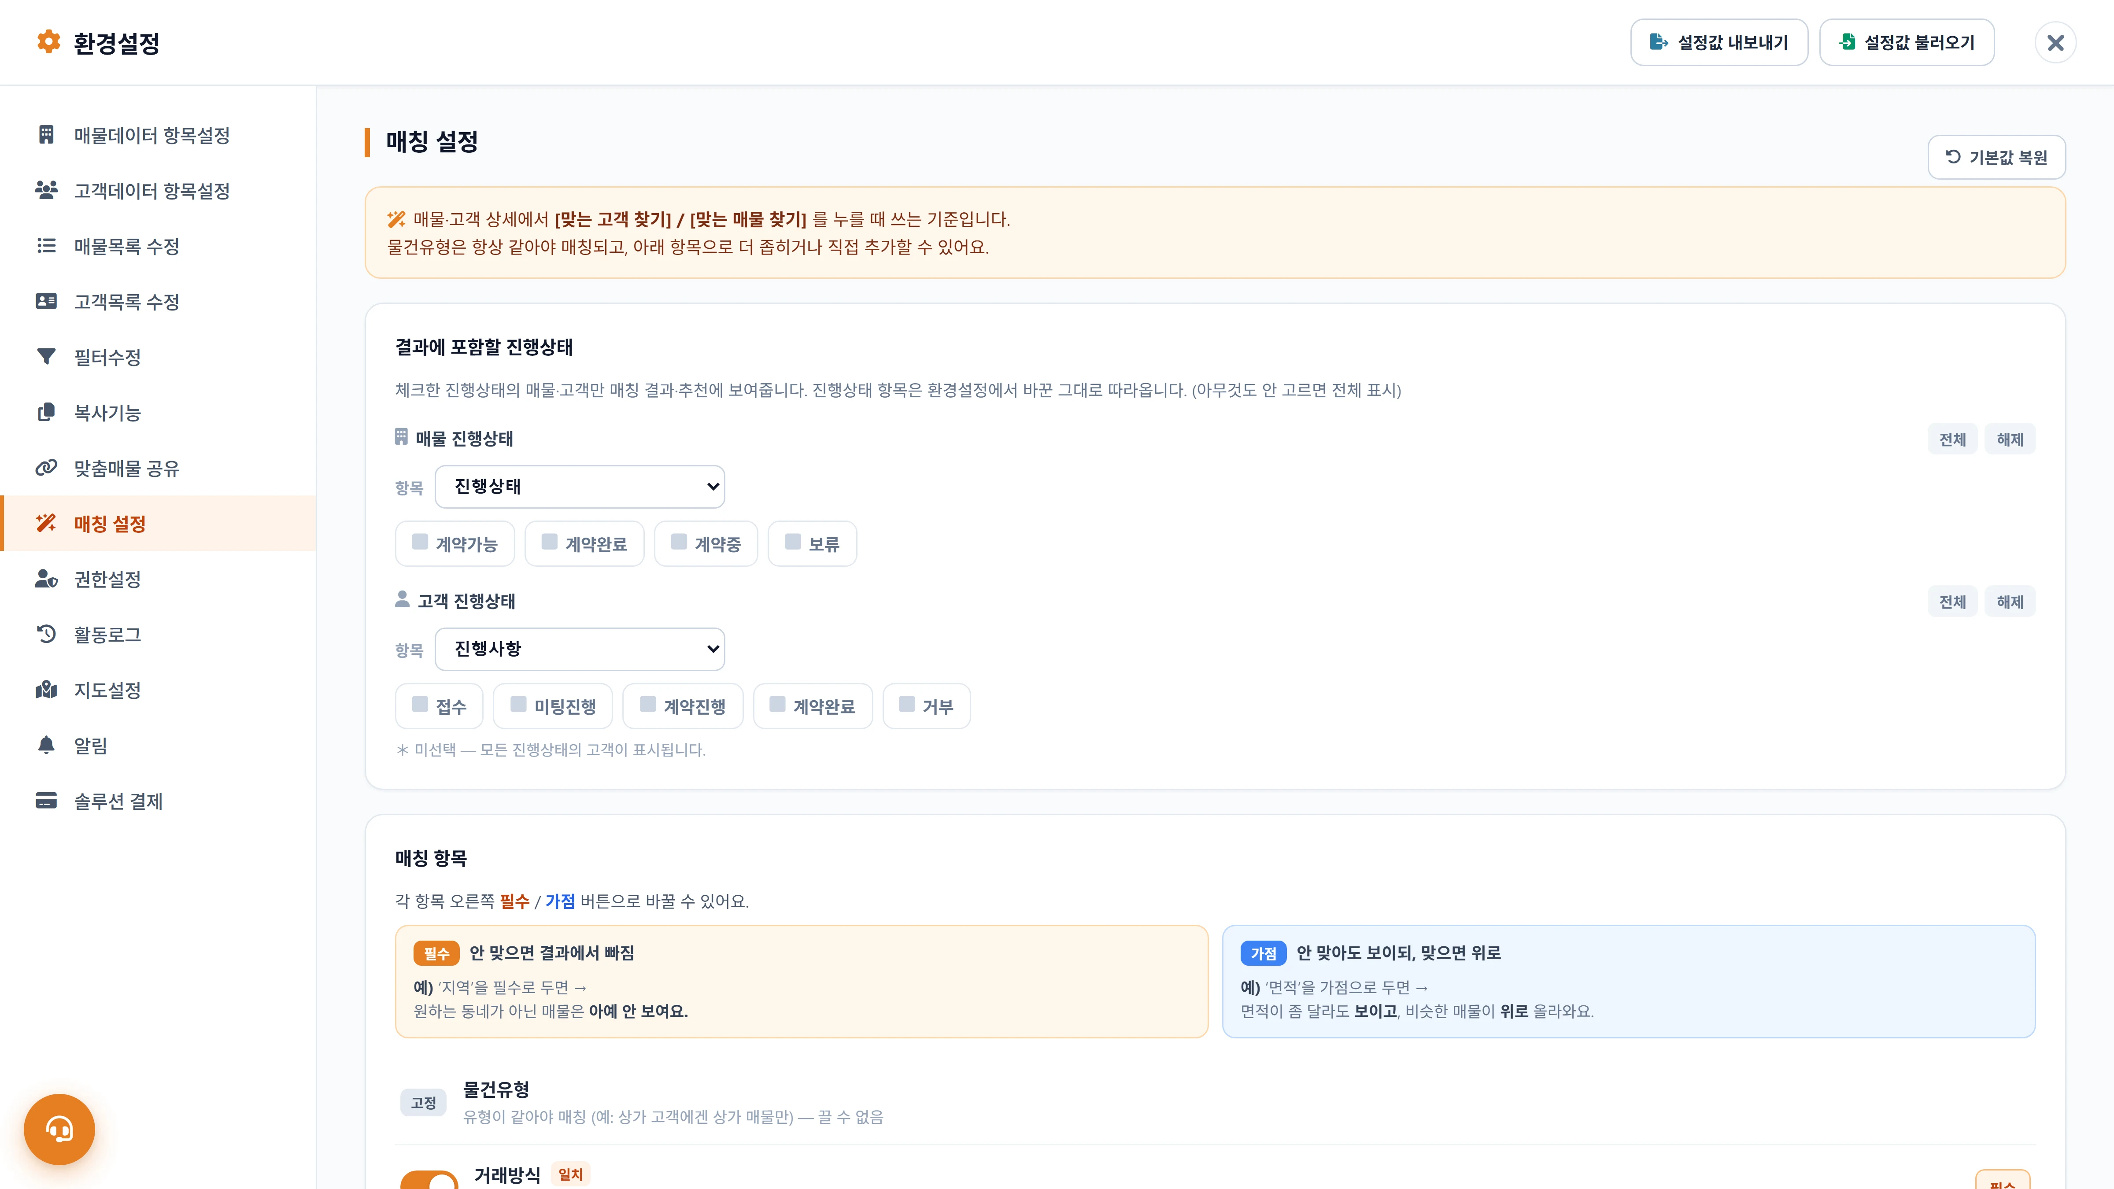Click 기본값 복원 button
The width and height of the screenshot is (2114, 1189).
1996,157
